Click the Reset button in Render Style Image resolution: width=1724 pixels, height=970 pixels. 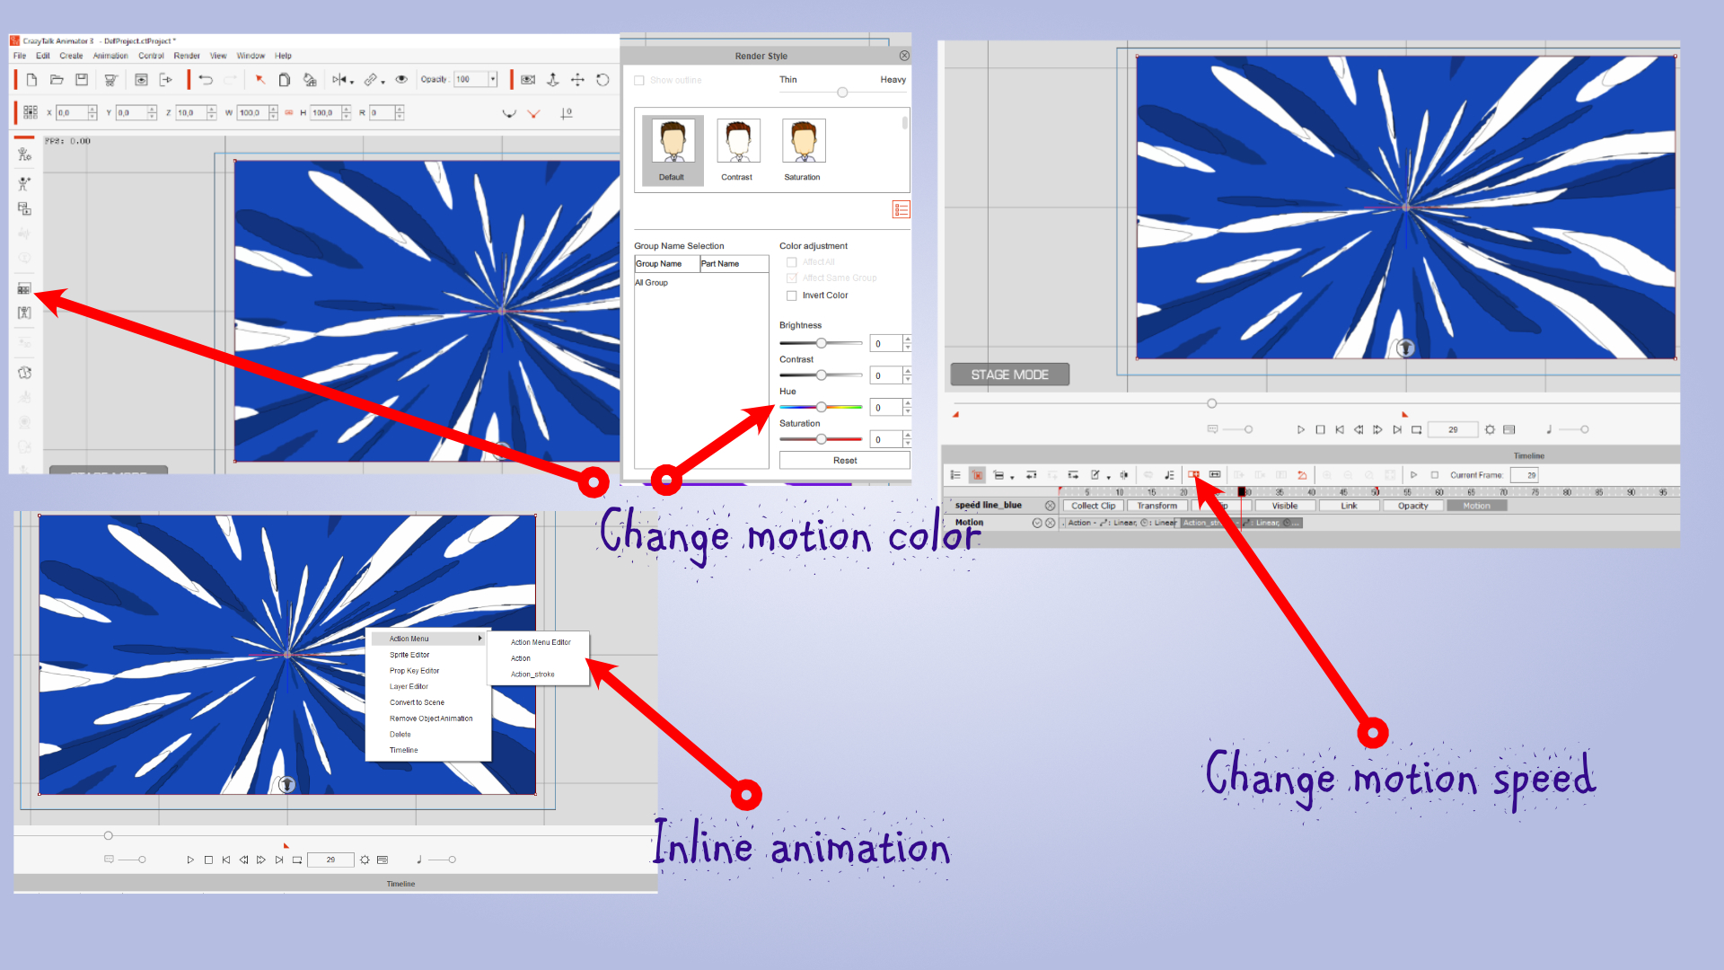844,461
